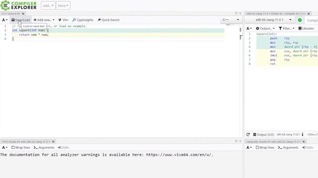Click the 'ret' assembly instruction
Screen dimensions: 318x178
coord(273,64)
